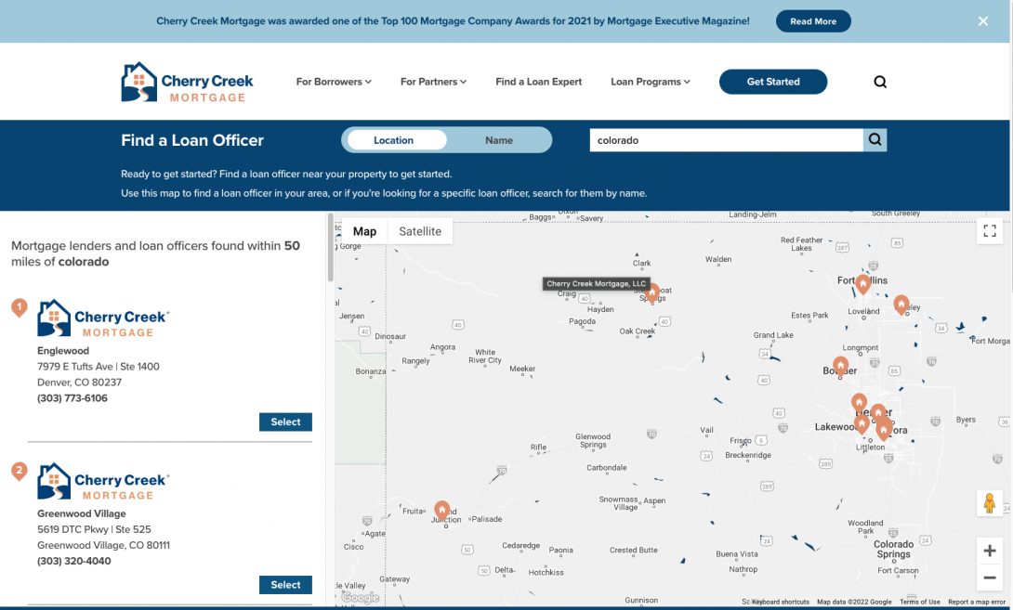
Task: Call Greenwood Village number (303) 320-4040
Action: click(73, 561)
